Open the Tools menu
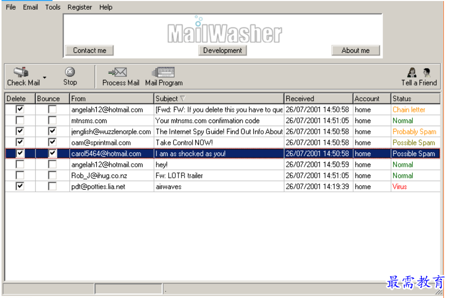The image size is (449, 298). (52, 7)
